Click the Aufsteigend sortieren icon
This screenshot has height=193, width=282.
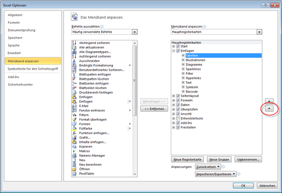[x=74, y=56]
